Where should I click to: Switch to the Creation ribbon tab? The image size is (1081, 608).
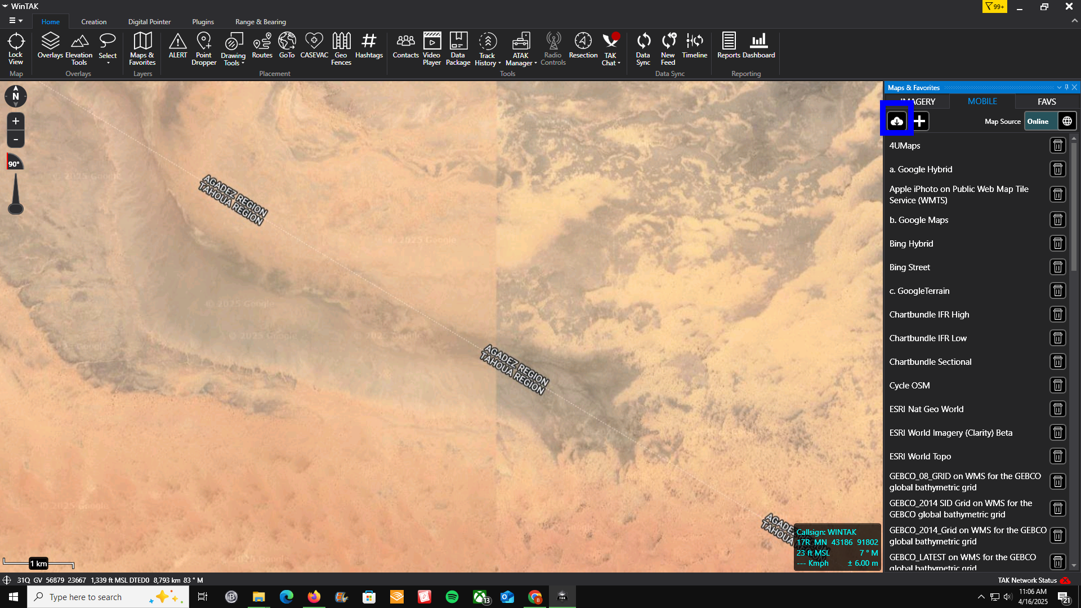click(93, 21)
